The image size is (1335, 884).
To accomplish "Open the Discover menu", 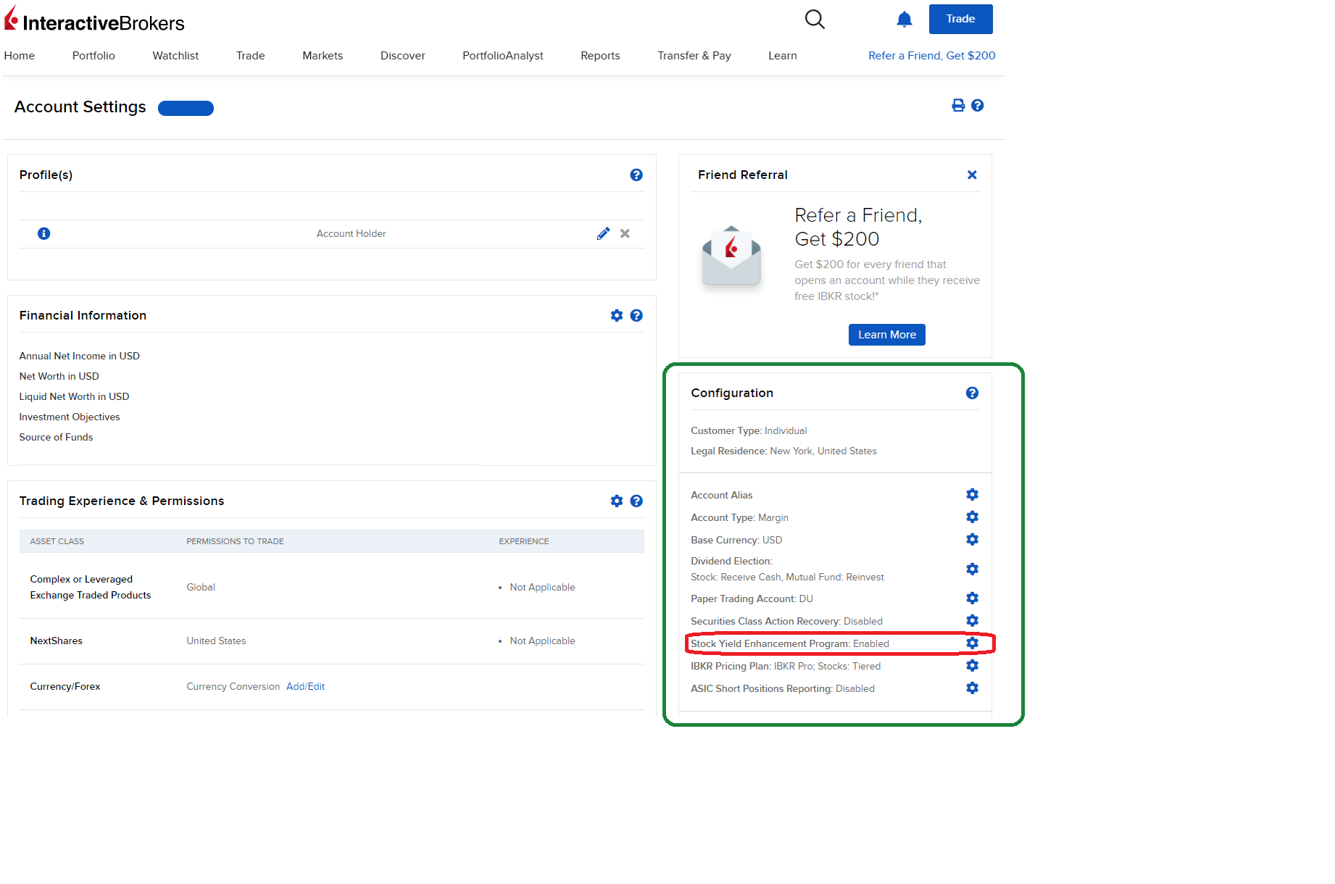I will tap(403, 56).
